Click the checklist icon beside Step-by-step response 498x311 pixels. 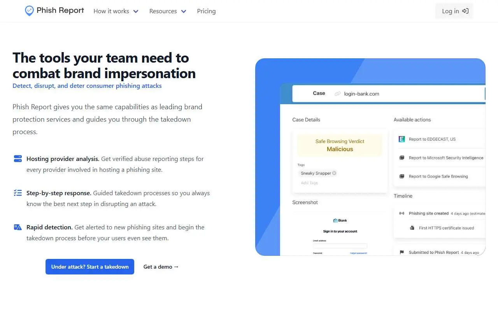coord(18,193)
